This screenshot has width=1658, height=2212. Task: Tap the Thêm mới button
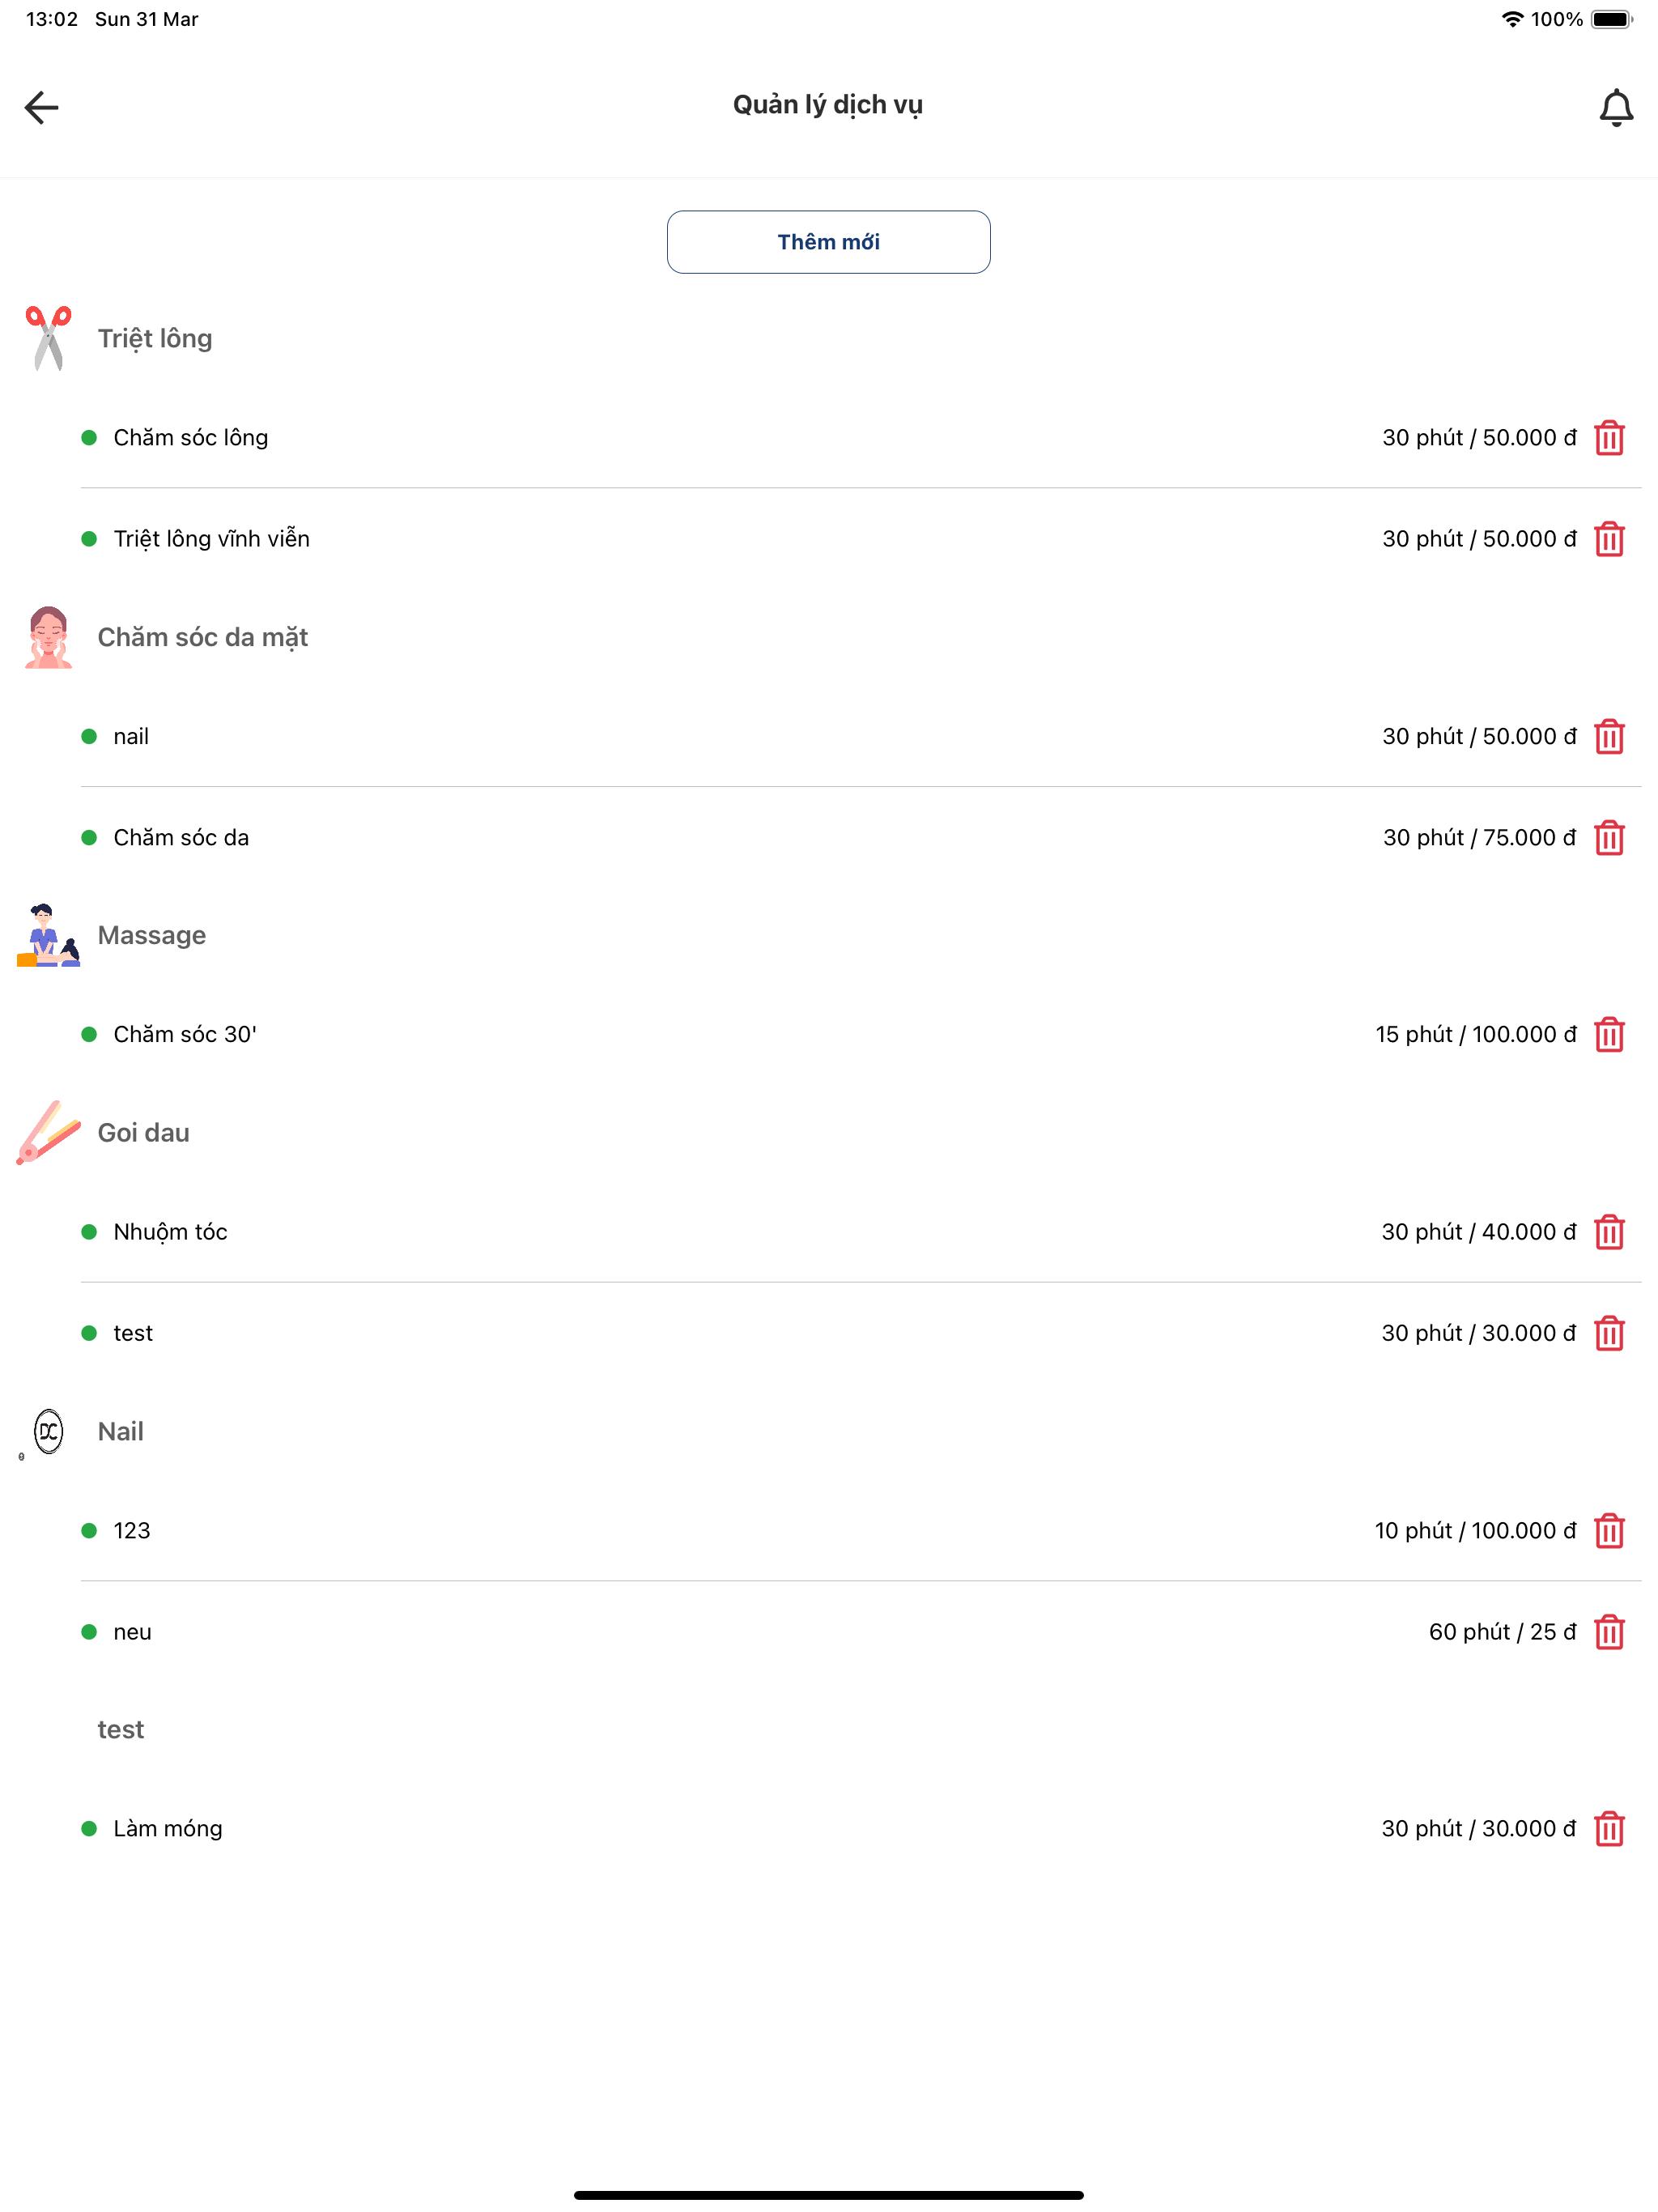pyautogui.click(x=828, y=242)
